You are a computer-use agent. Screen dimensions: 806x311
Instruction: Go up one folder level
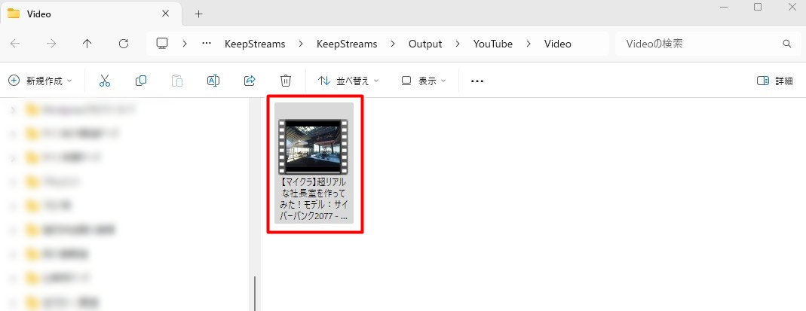tap(87, 44)
